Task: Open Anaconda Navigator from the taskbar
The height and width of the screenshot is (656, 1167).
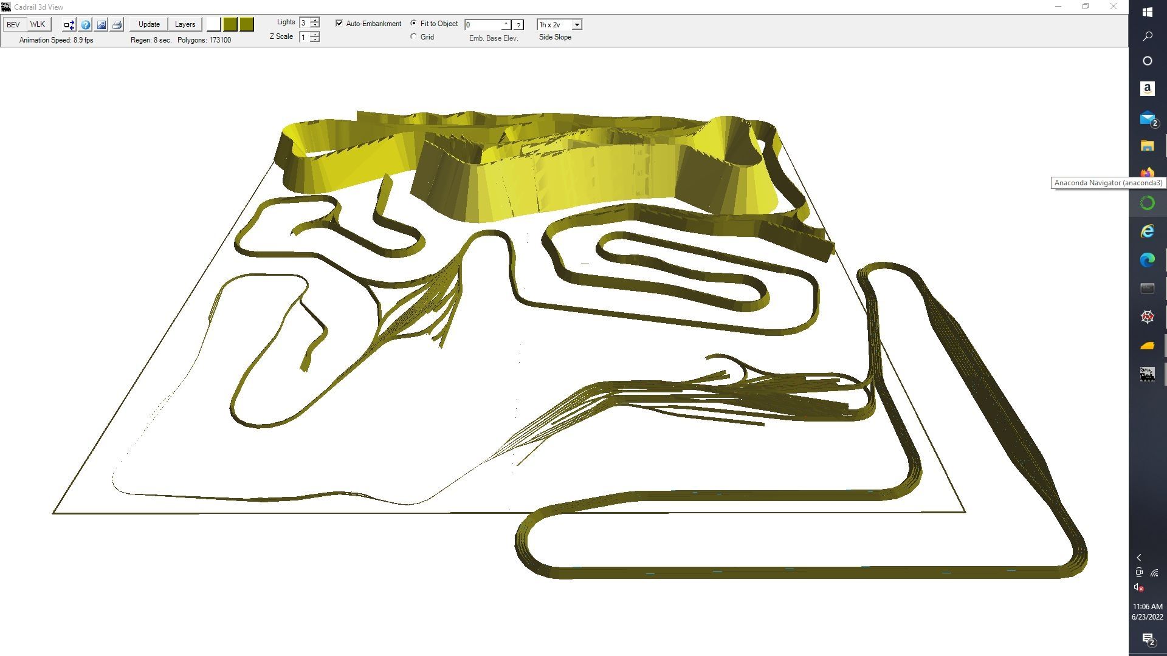Action: pyautogui.click(x=1147, y=203)
